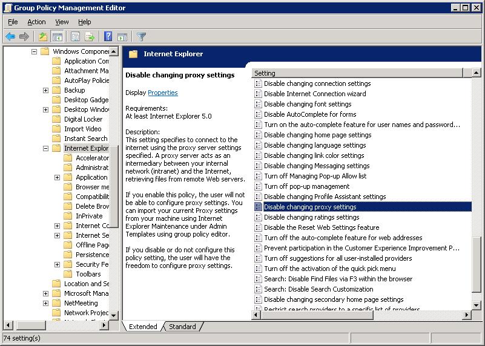Open the Action menu
485x346 pixels.
click(x=36, y=22)
